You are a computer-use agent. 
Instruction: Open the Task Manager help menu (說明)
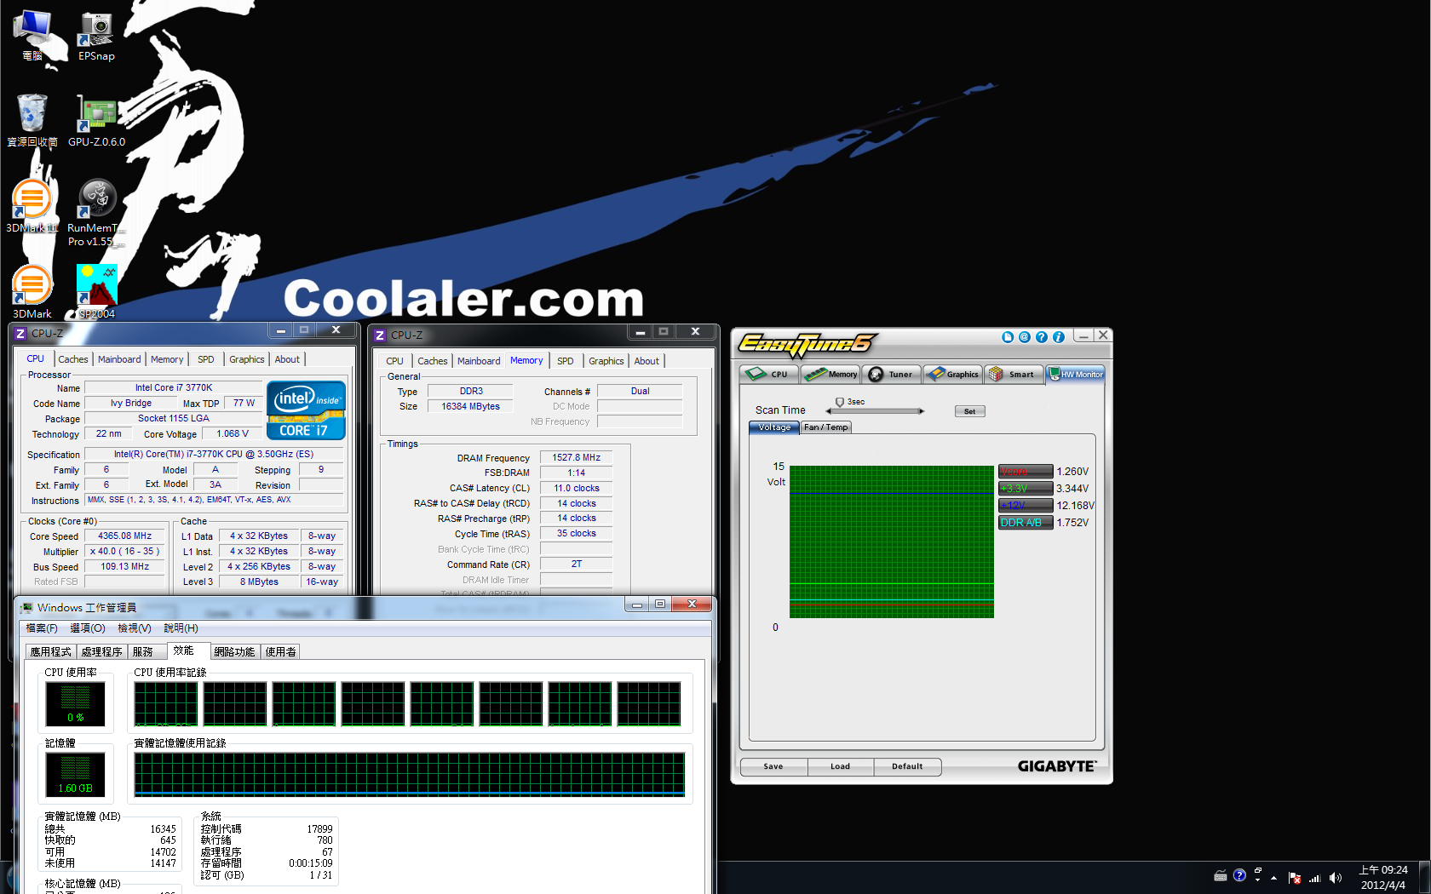click(181, 628)
